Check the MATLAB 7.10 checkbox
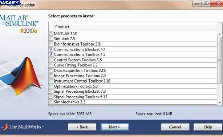The height and width of the screenshot is (137, 223). 51,34
